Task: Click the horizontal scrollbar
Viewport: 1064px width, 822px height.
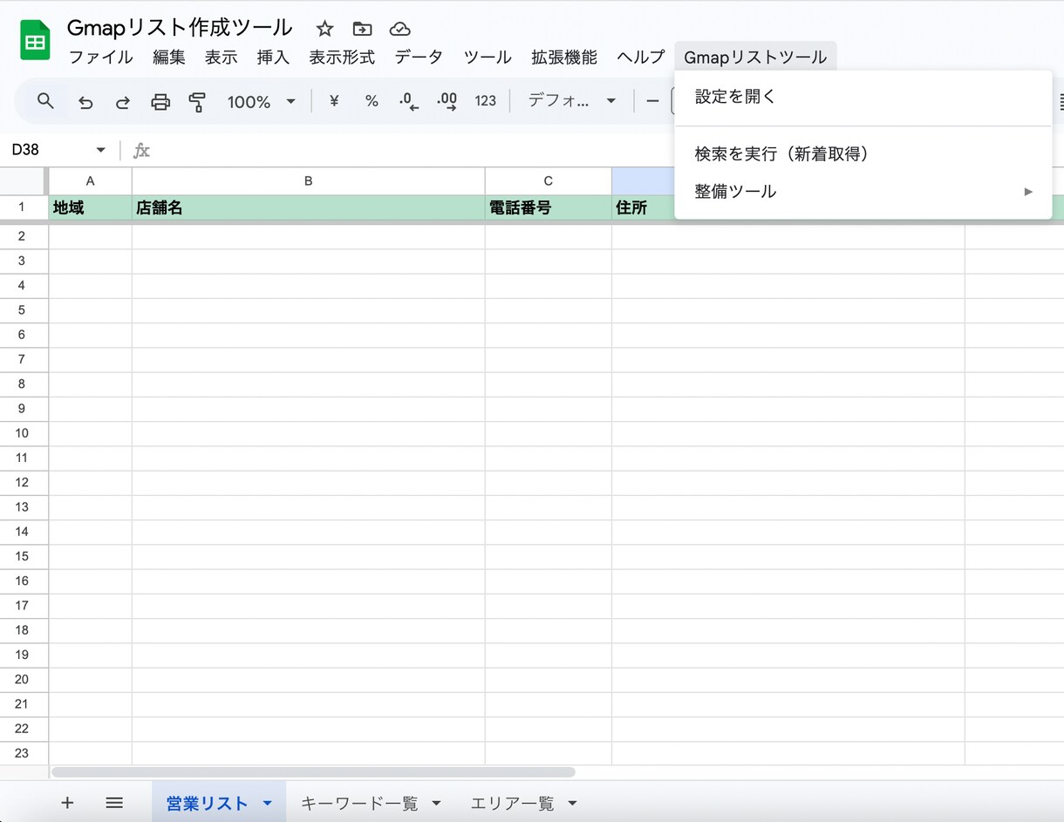Action: pyautogui.click(x=313, y=771)
